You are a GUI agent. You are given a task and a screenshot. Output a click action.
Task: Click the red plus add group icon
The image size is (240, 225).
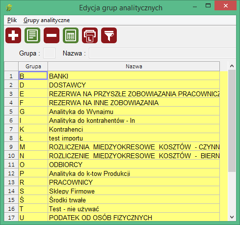point(13,35)
